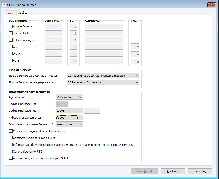Click Trib. field in the GPS row
Screen dimensions: 219x179
(135, 47)
